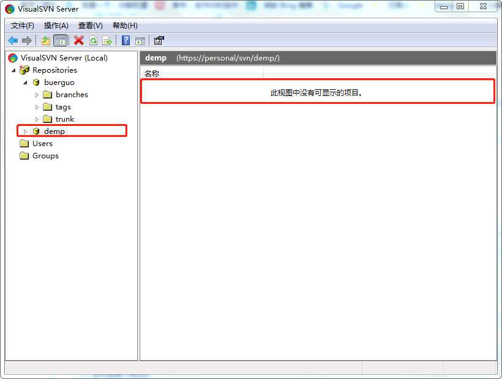The height and width of the screenshot is (379, 502).
Task: Select the Groups tree item
Action: pyautogui.click(x=45, y=156)
